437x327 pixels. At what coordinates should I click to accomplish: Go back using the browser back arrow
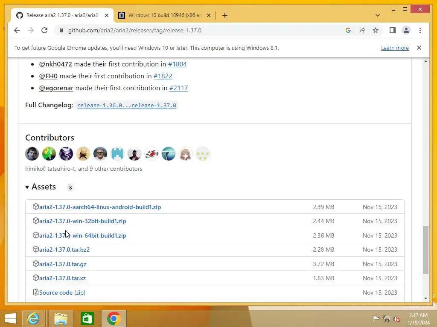[17, 30]
